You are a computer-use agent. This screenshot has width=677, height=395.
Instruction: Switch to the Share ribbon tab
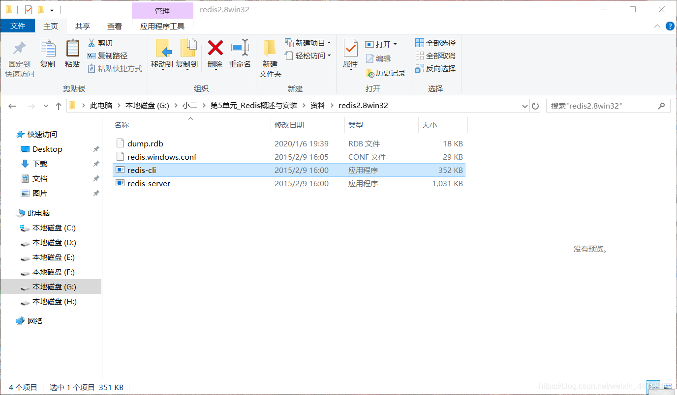(x=83, y=26)
